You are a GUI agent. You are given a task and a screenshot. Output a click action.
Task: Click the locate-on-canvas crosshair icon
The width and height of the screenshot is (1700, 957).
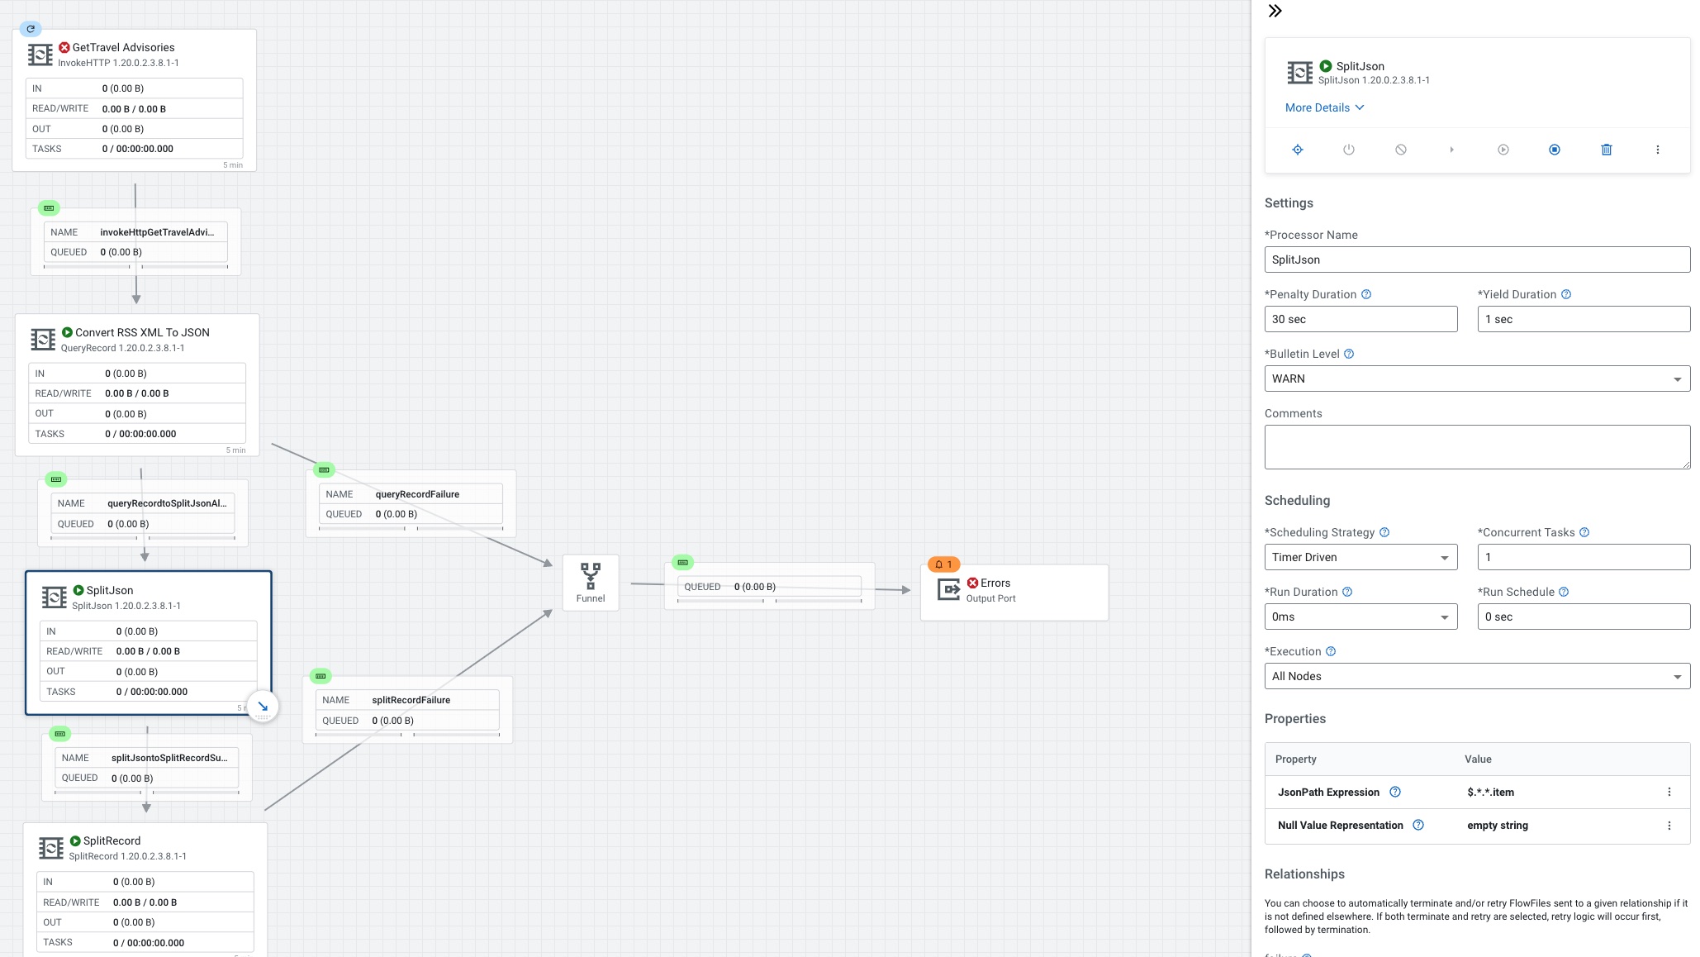coord(1297,150)
